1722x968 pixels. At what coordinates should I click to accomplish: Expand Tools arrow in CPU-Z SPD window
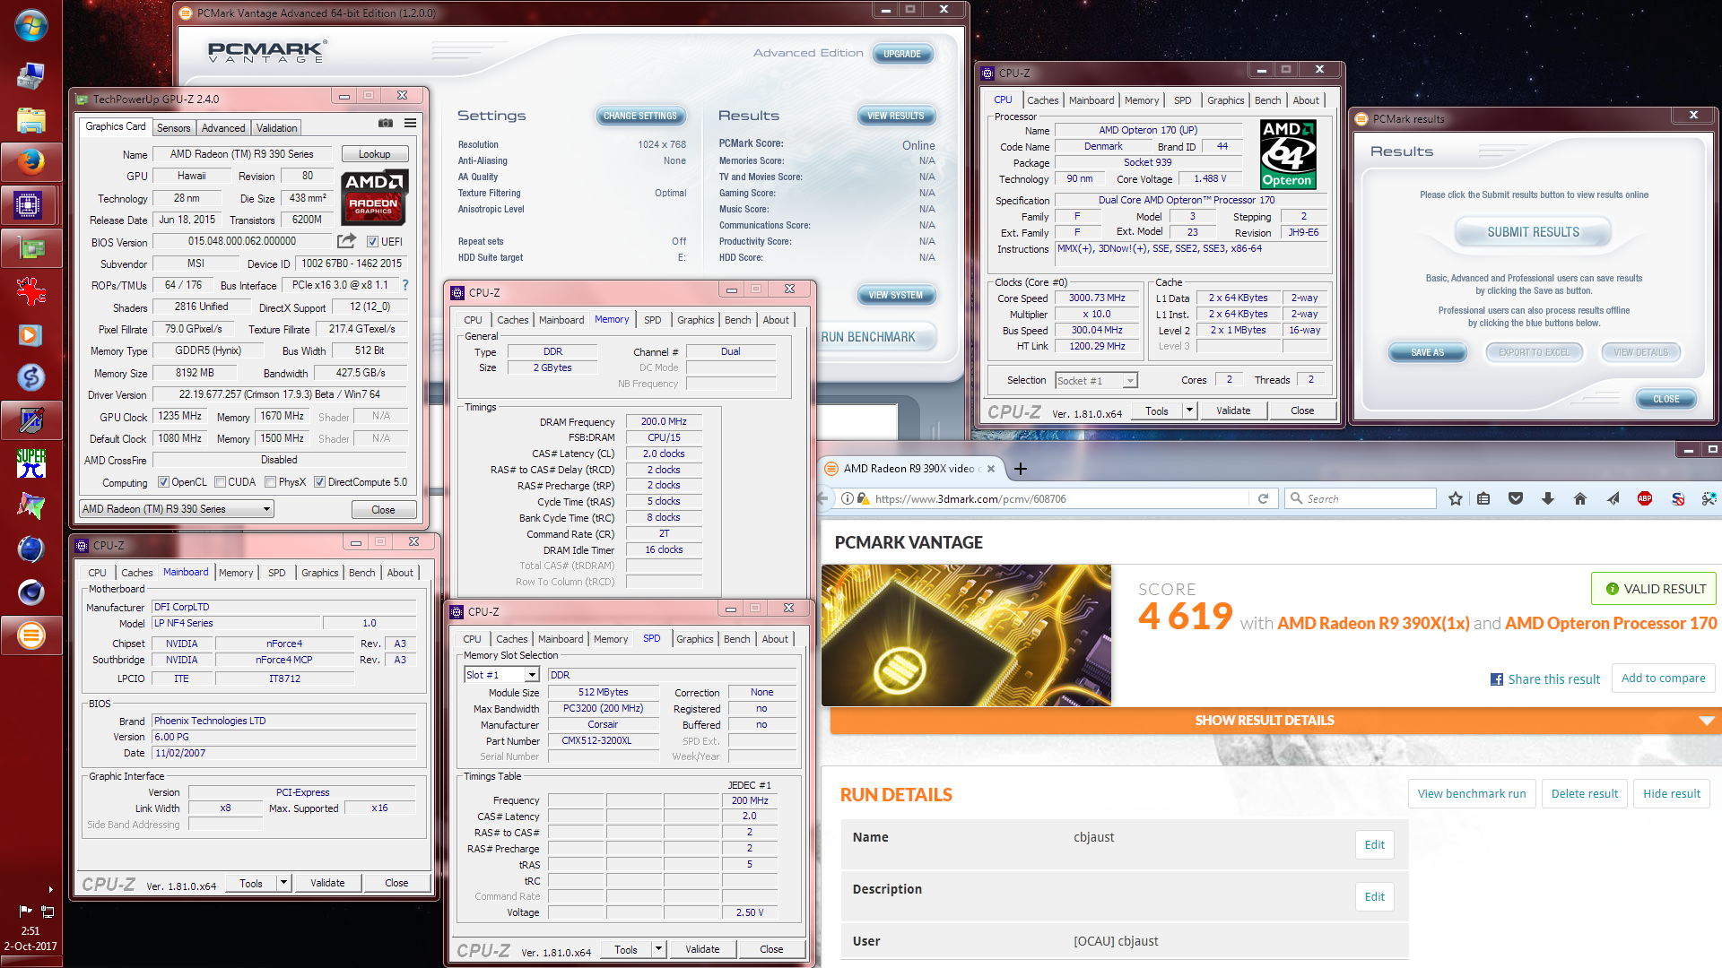coord(658,949)
